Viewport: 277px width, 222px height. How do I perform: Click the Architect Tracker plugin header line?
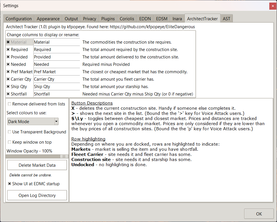pyautogui.click(x=100, y=27)
